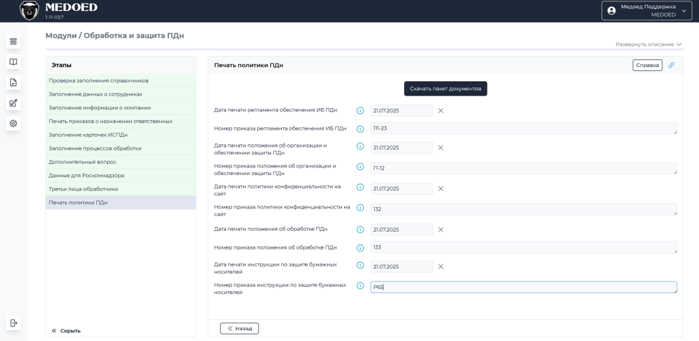Screen dimensions: 699x341
Task: Select the Заполнение карточек ИСПДн stage
Action: pos(121,135)
